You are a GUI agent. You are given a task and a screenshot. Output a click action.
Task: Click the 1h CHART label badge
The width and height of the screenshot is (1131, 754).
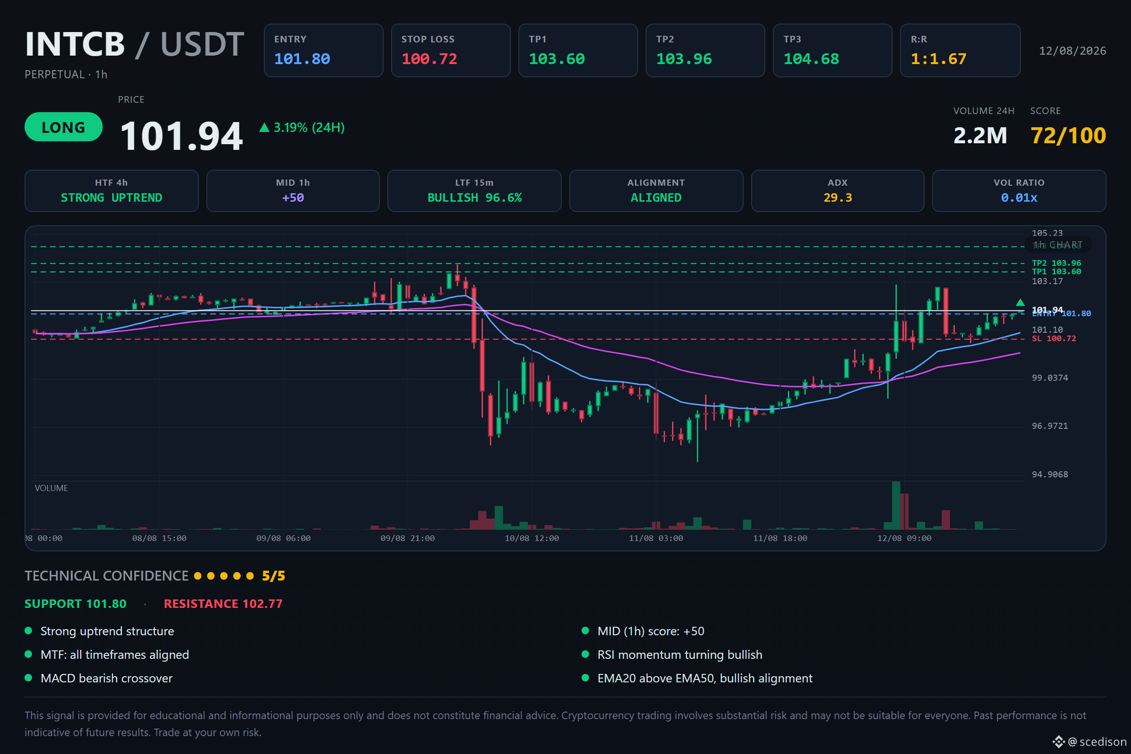pos(1058,245)
